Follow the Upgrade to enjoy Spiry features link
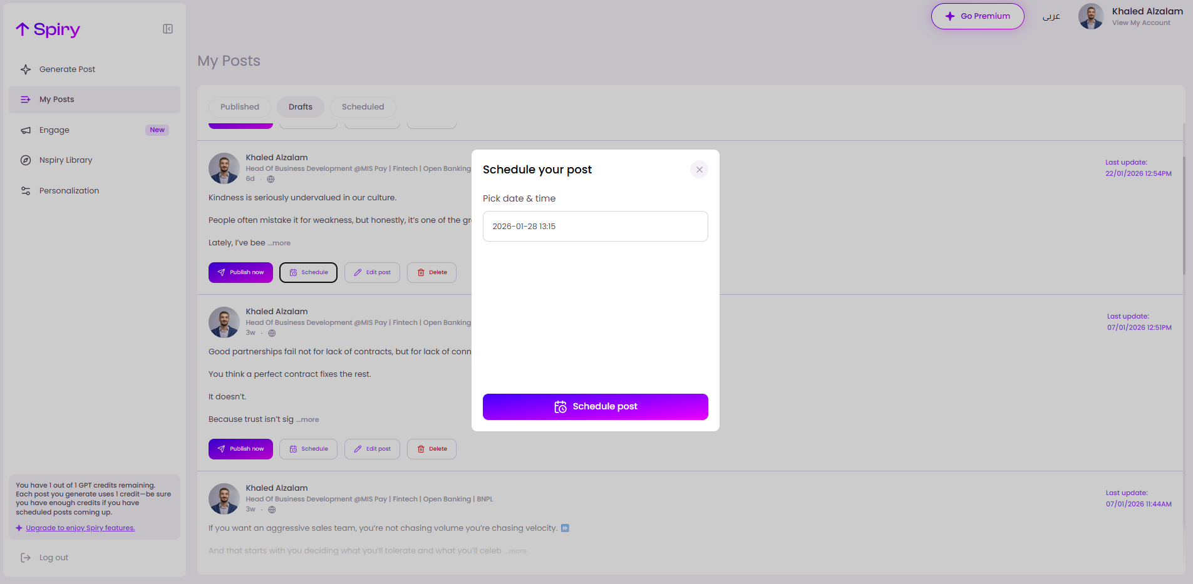1193x584 pixels. tap(80, 527)
